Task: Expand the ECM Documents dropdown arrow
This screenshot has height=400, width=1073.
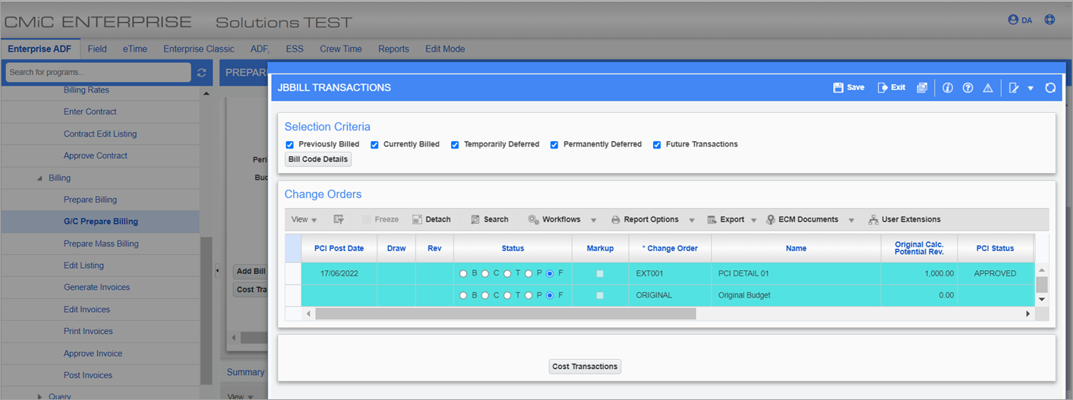Action: (851, 220)
